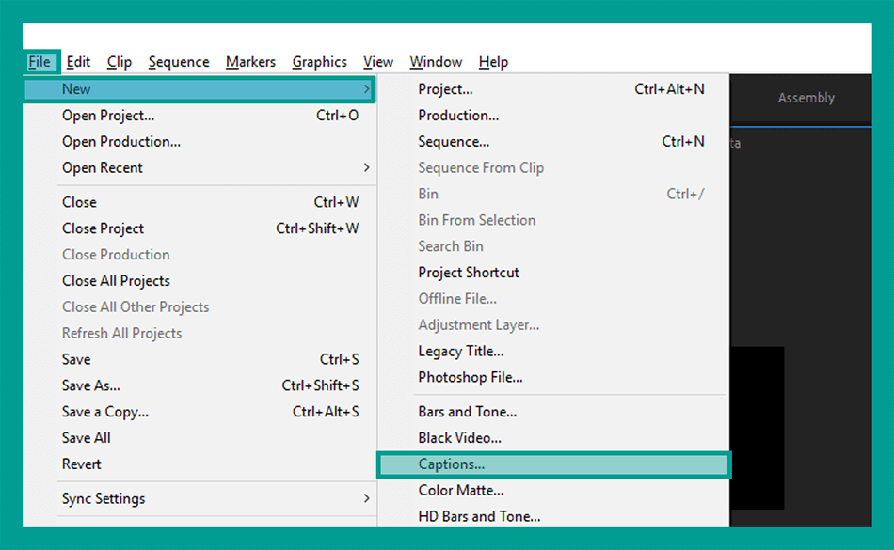The image size is (894, 550).
Task: Expand the New submenu arrow
Action: [366, 89]
